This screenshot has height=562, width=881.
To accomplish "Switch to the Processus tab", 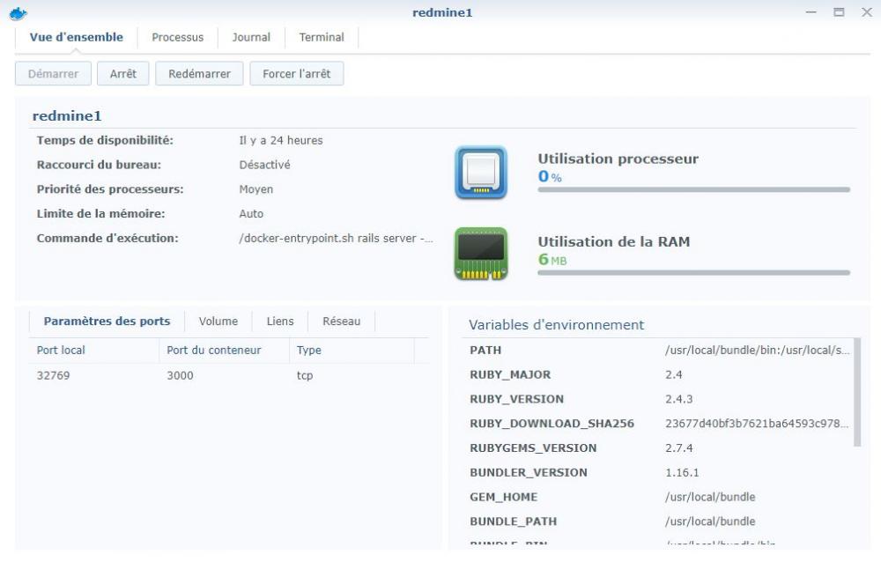I will point(177,37).
